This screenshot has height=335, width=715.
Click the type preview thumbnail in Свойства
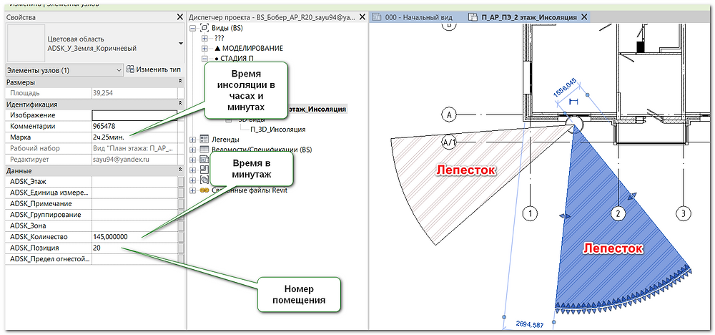[26, 44]
